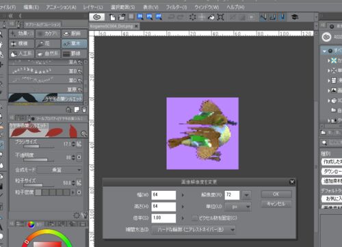Create a new canvas with New icon

pyautogui.click(x=112, y=17)
